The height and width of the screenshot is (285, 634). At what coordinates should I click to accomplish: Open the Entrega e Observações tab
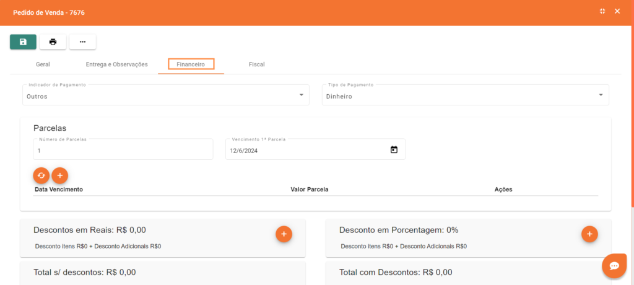pyautogui.click(x=116, y=64)
